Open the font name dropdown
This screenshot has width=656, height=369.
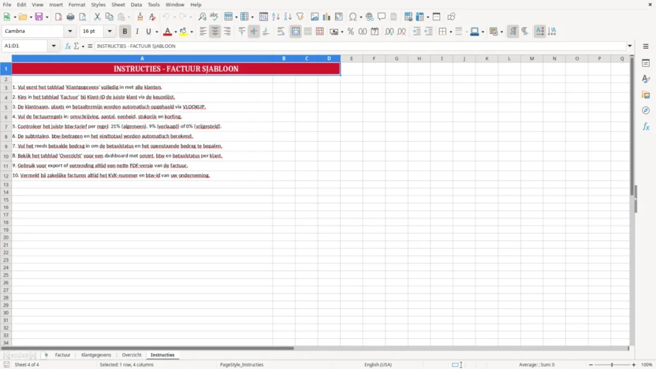pos(70,31)
